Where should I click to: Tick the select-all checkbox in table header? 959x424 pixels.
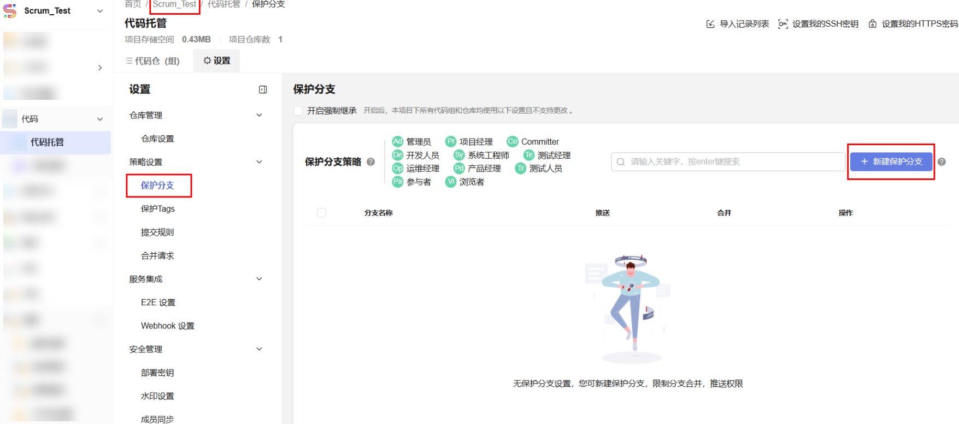321,213
